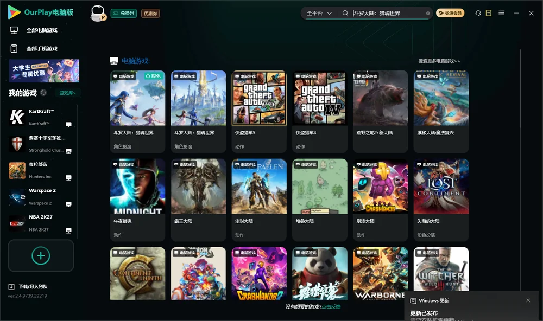Launch KartKraft from my games
543x321 pixels.
[41, 117]
